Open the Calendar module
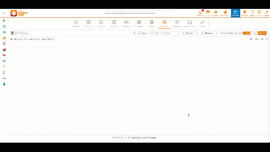The image size is (270, 152). [89, 24]
